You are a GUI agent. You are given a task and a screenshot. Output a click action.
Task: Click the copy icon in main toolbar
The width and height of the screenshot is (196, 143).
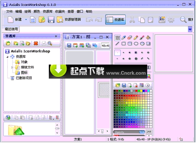[x=141, y=20]
